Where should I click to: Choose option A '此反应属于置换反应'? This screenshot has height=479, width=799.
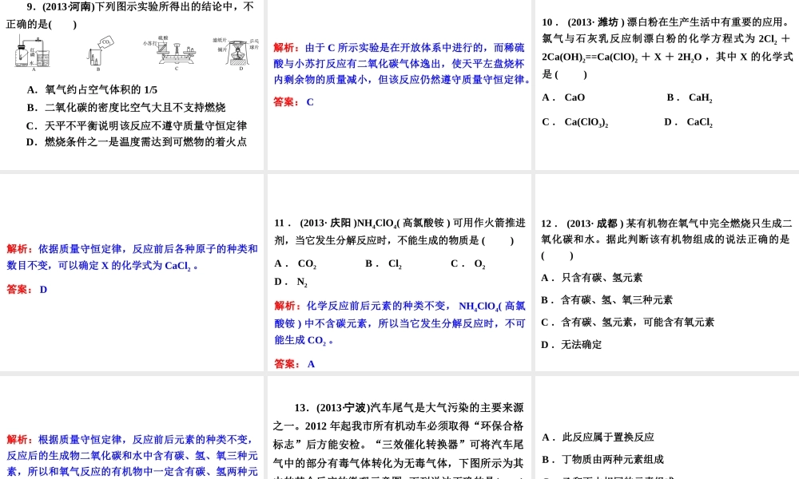(598, 437)
